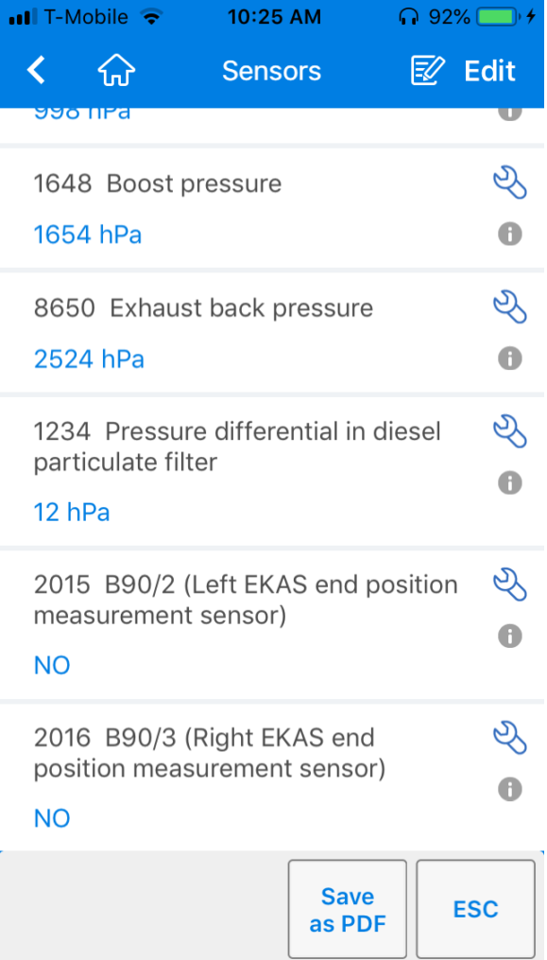
Task: Click Save as PDF button
Action: click(348, 910)
